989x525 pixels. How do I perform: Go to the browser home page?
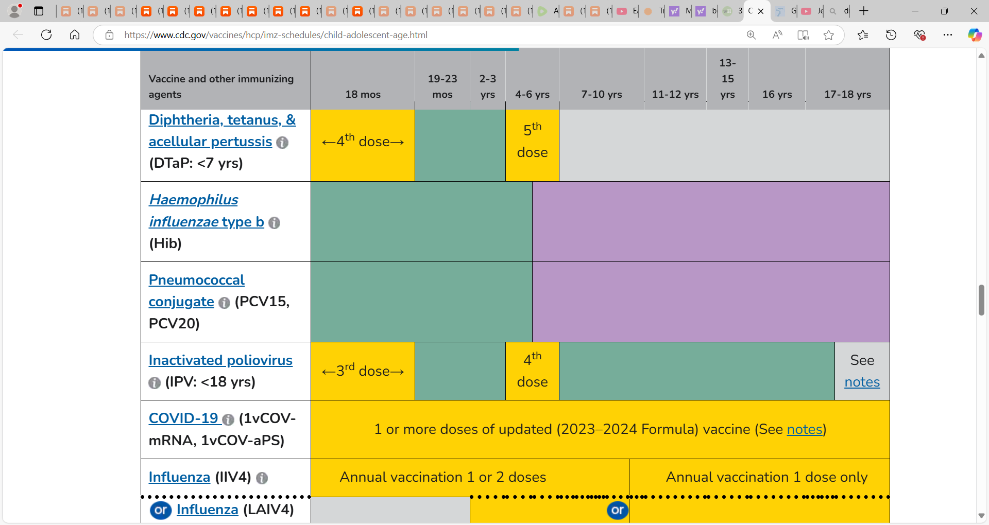pyautogui.click(x=75, y=35)
